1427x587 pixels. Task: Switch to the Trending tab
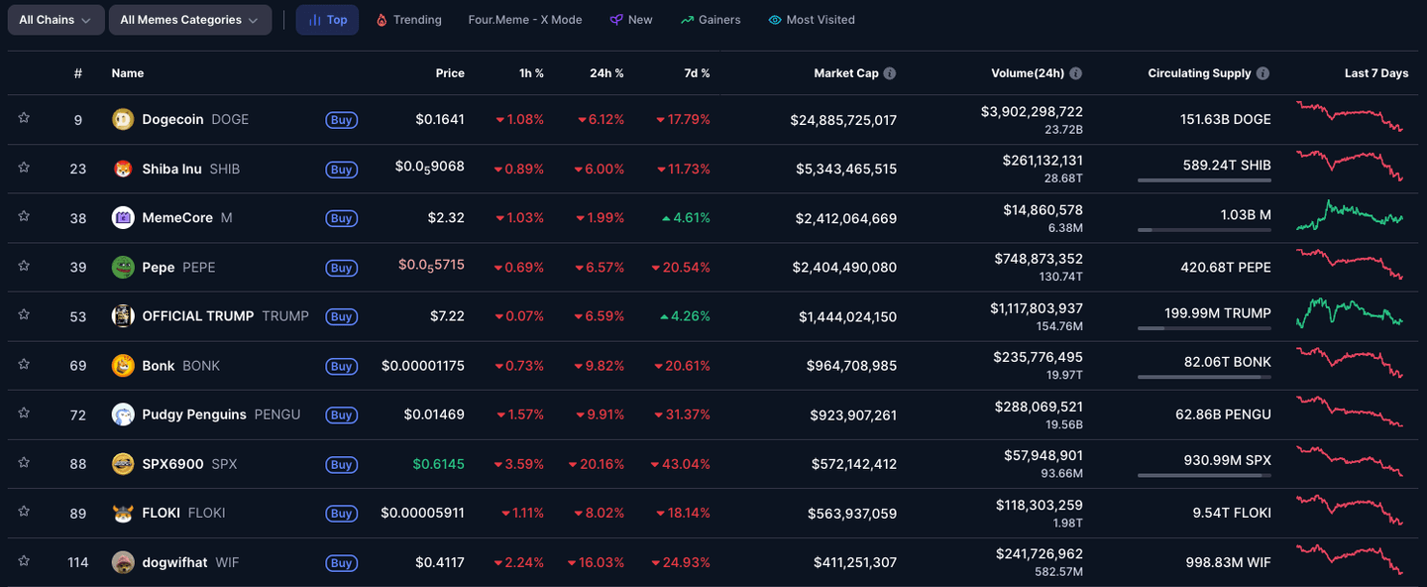408,20
